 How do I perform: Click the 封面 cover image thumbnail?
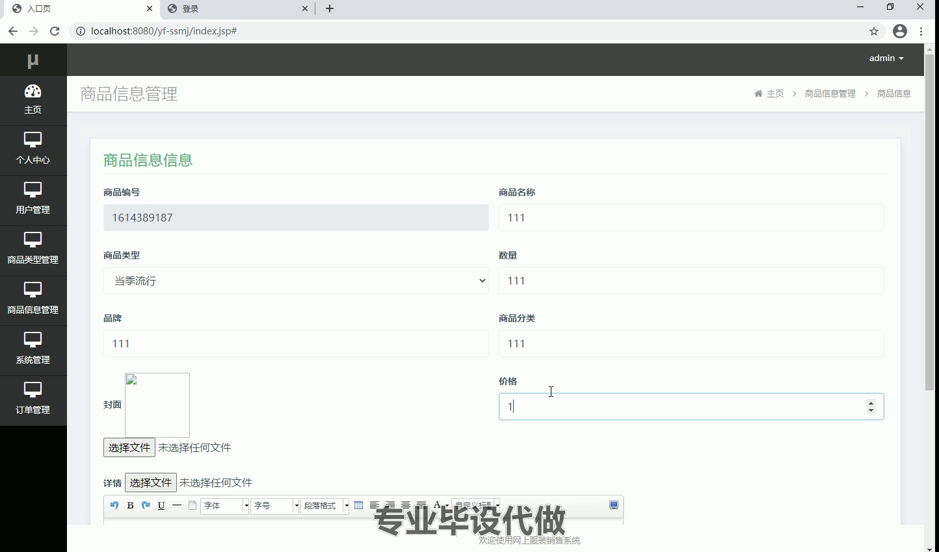pos(157,405)
